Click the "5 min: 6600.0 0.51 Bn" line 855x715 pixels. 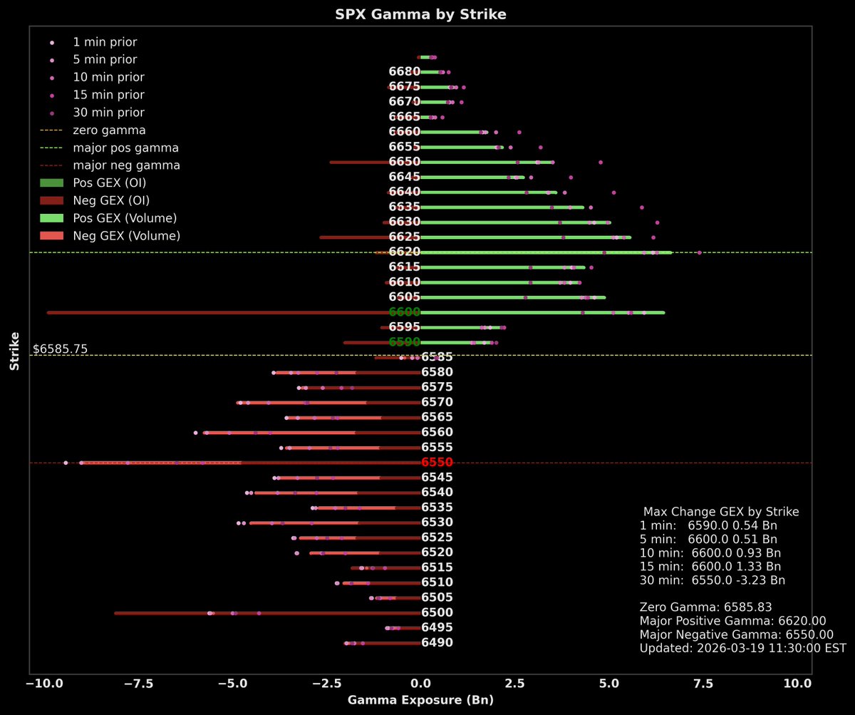[709, 539]
